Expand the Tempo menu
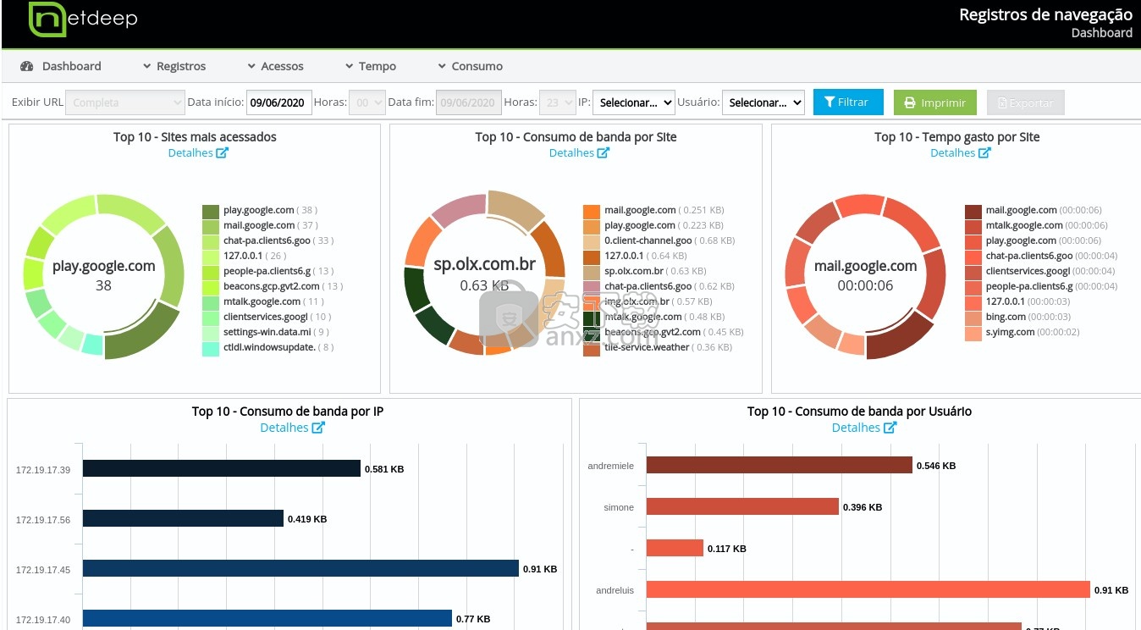The height and width of the screenshot is (630, 1141). pos(370,66)
